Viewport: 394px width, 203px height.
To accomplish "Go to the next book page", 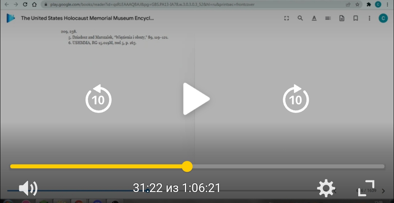I will point(383,191).
